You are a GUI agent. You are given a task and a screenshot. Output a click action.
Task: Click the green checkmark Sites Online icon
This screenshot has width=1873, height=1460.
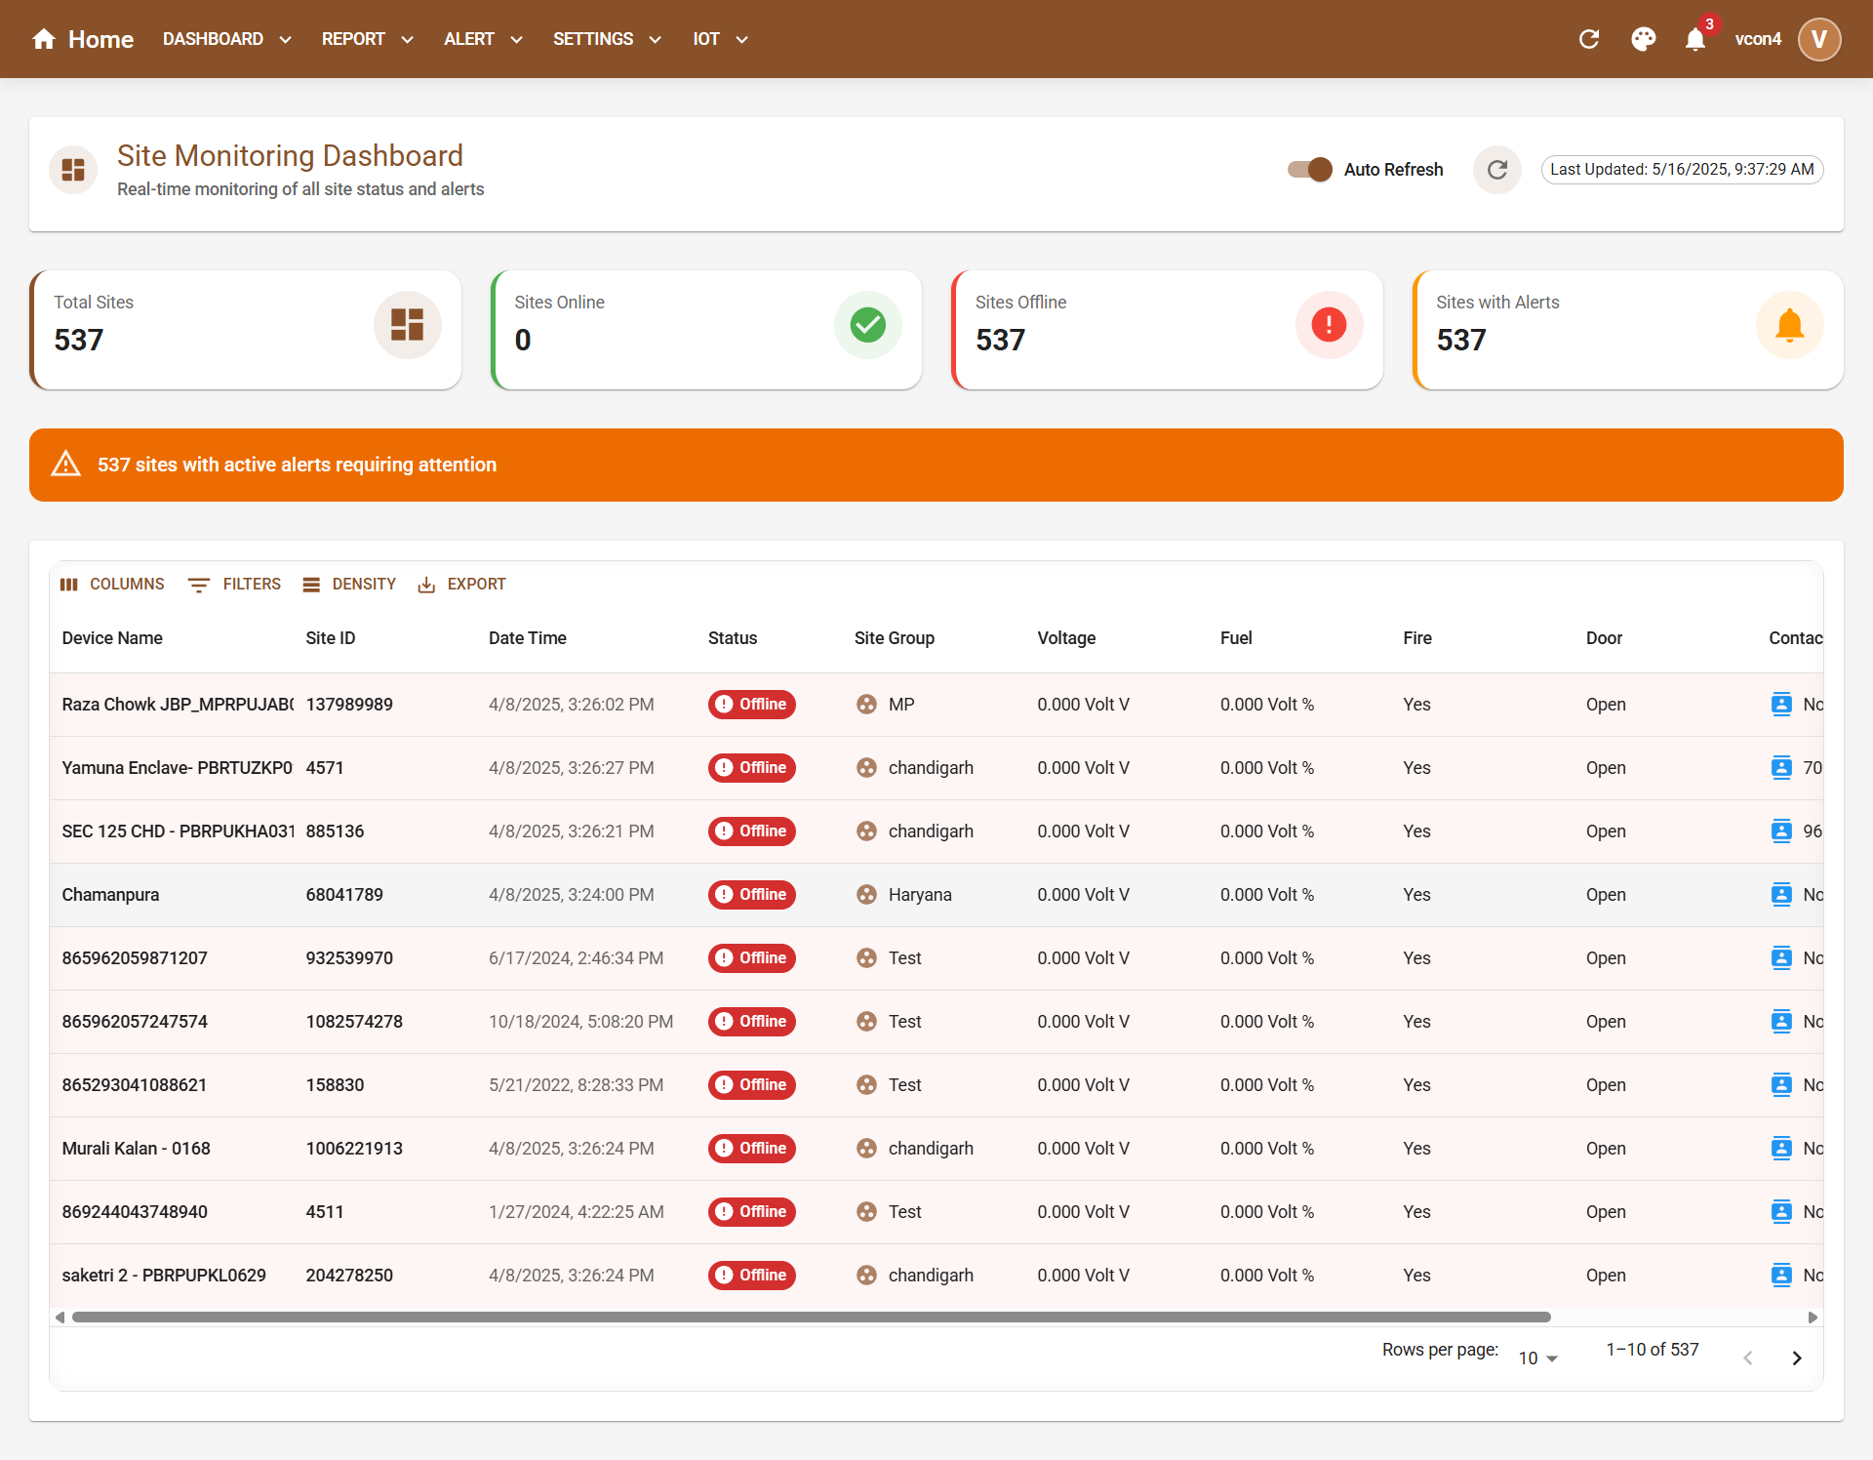[x=867, y=325]
